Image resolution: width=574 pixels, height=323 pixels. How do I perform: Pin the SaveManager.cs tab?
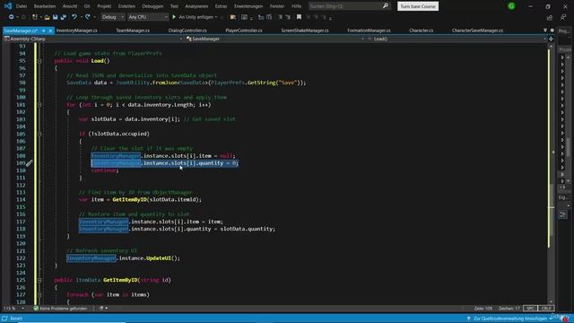pyautogui.click(x=44, y=31)
